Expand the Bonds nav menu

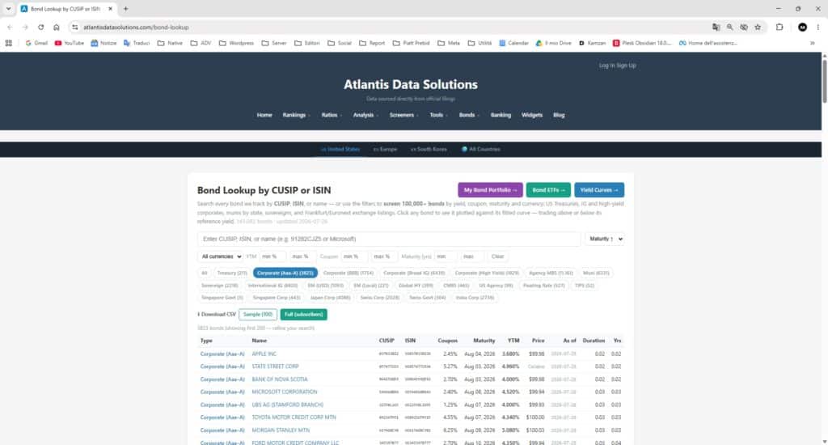[469, 115]
